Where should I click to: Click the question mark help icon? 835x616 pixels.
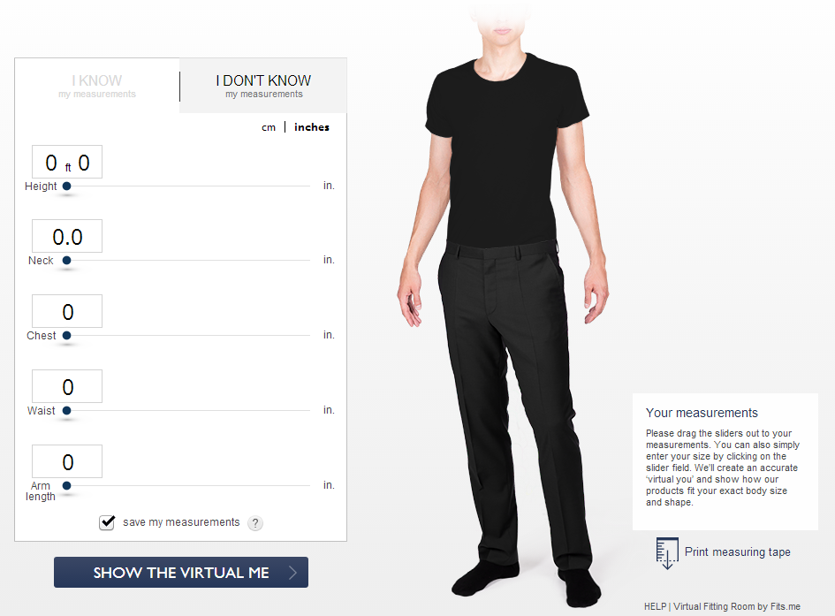coord(255,523)
